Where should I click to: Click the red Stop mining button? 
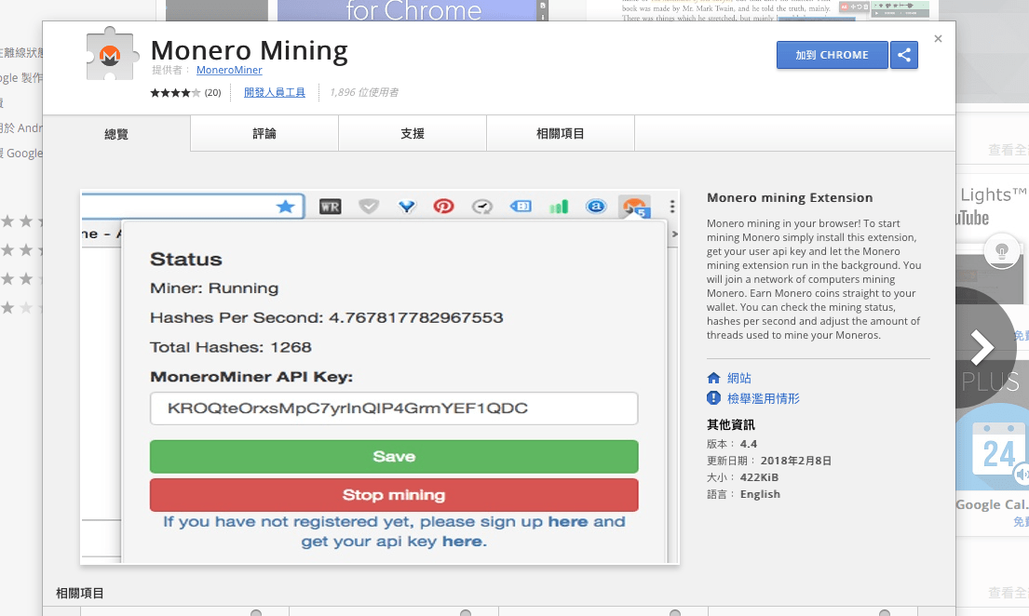pos(394,495)
